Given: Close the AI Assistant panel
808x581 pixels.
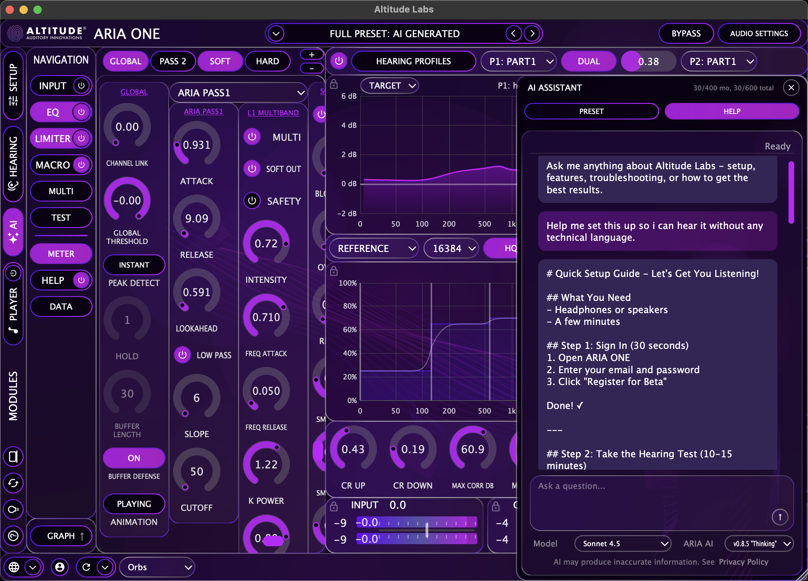Looking at the screenshot, I should click(x=791, y=88).
